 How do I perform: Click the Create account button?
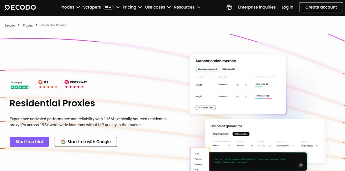point(321,7)
